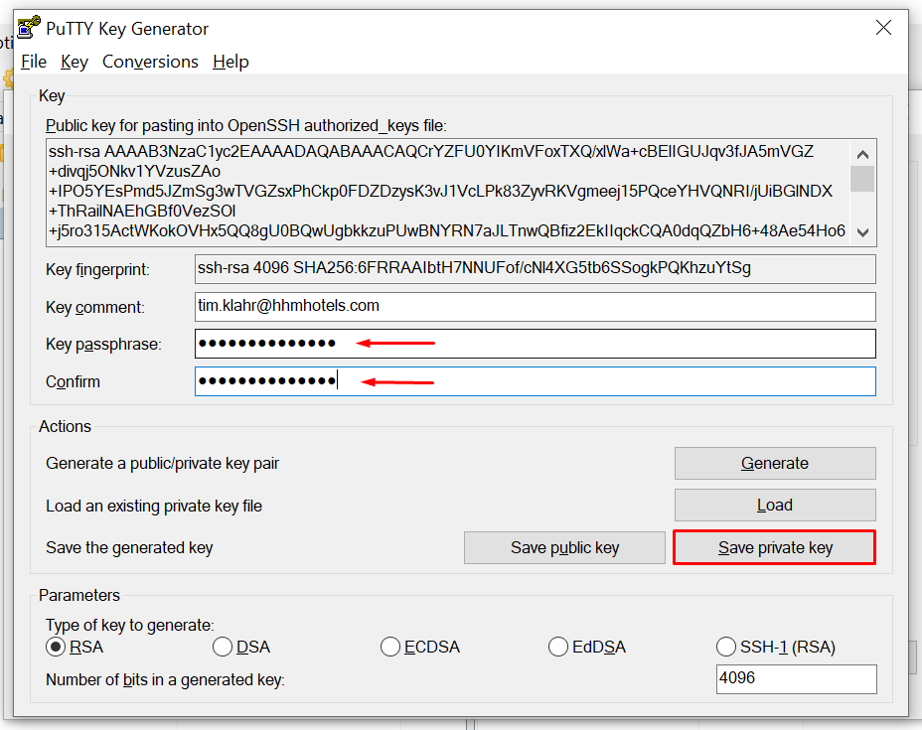The height and width of the screenshot is (730, 922).
Task: Click the number of bits field
Action: (796, 679)
